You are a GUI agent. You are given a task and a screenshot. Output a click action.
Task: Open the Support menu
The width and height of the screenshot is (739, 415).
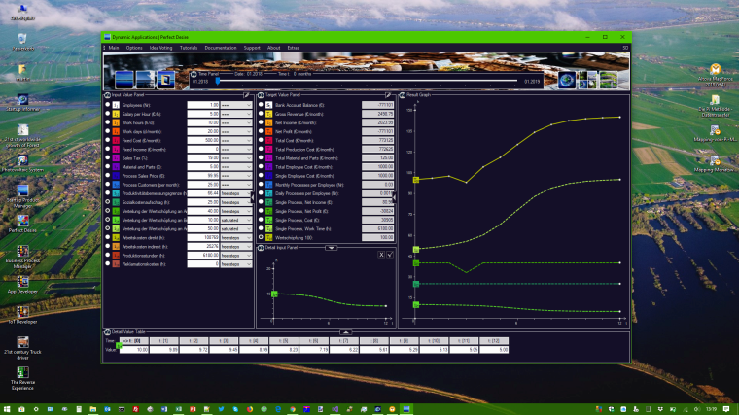coord(252,48)
